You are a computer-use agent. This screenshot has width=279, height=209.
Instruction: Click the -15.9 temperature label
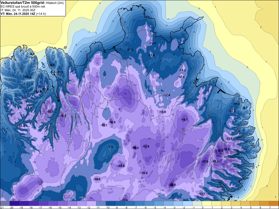pos(146,146)
